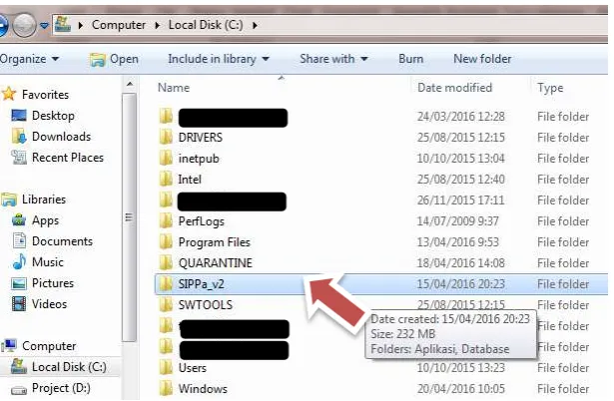The height and width of the screenshot is (401, 614).
Task: Click the date 25/08/2015 12:40
Action: pyautogui.click(x=460, y=180)
